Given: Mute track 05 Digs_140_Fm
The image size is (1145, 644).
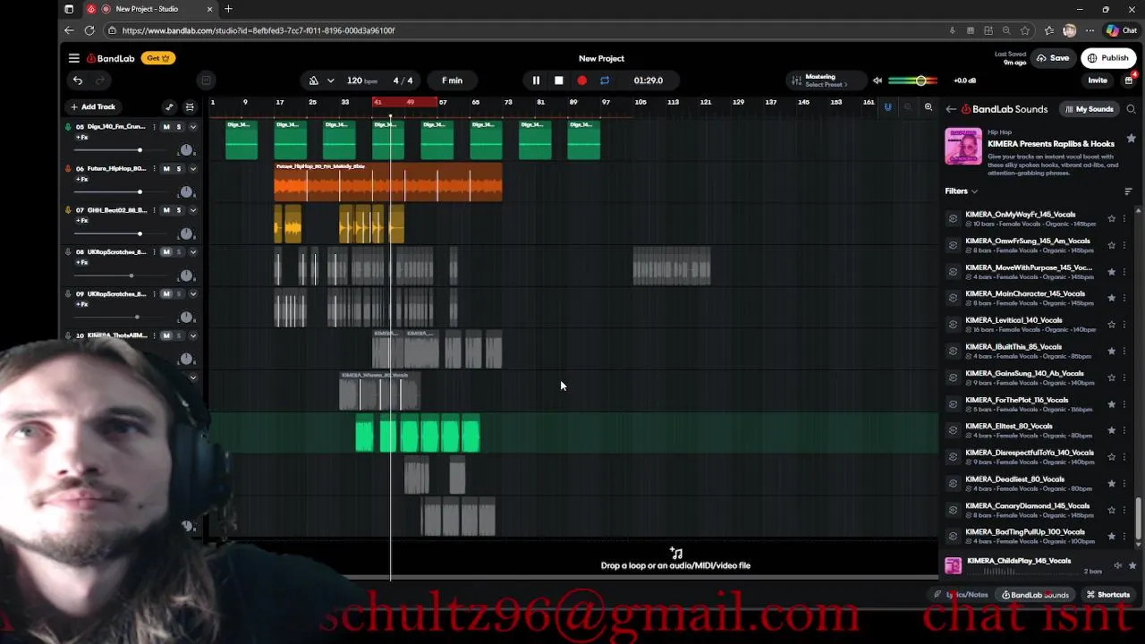Looking at the screenshot, I should (166, 127).
